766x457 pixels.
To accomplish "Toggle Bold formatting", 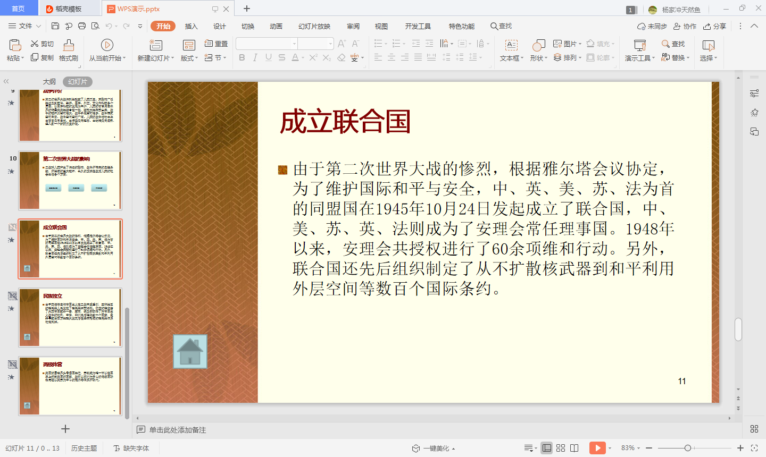I will pyautogui.click(x=242, y=57).
